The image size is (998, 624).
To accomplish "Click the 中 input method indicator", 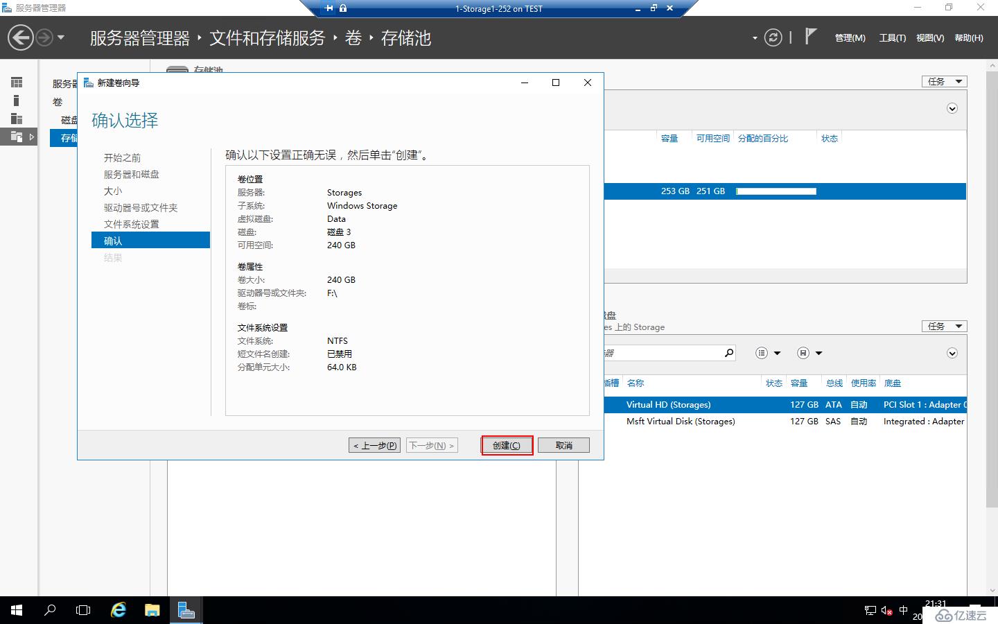I will (x=903, y=611).
